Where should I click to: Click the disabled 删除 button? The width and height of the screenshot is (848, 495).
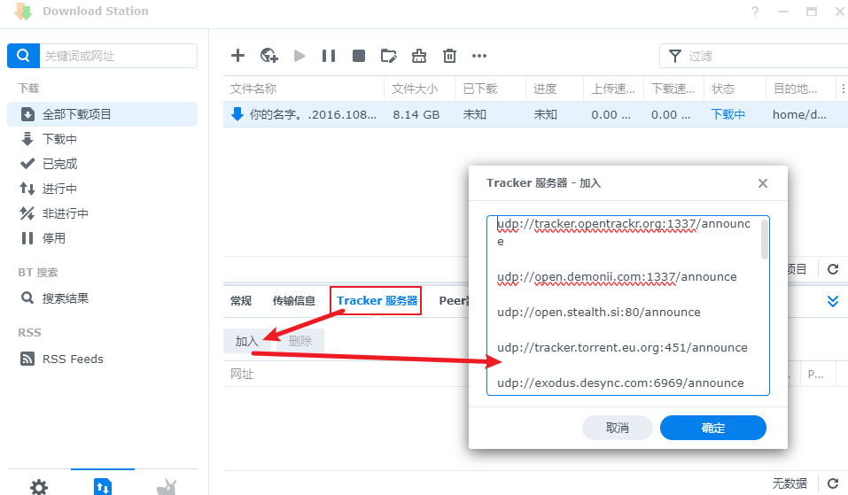click(300, 341)
